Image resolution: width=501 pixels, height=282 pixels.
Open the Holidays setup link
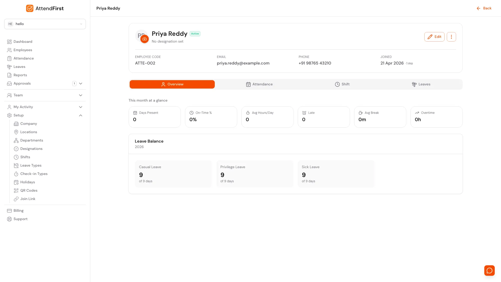[x=28, y=182]
